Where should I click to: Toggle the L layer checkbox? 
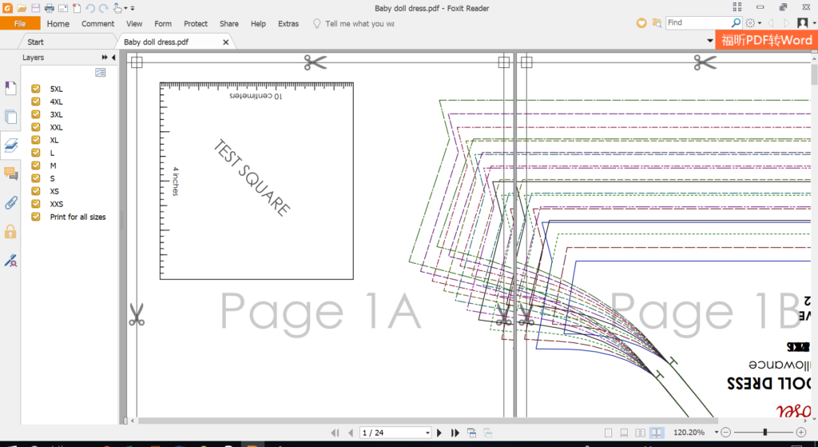[35, 153]
